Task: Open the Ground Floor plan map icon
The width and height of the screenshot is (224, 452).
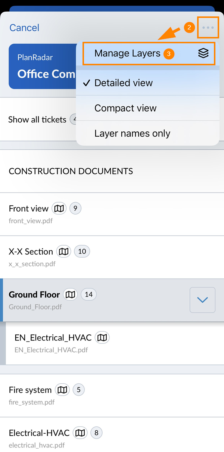Action: point(70,294)
